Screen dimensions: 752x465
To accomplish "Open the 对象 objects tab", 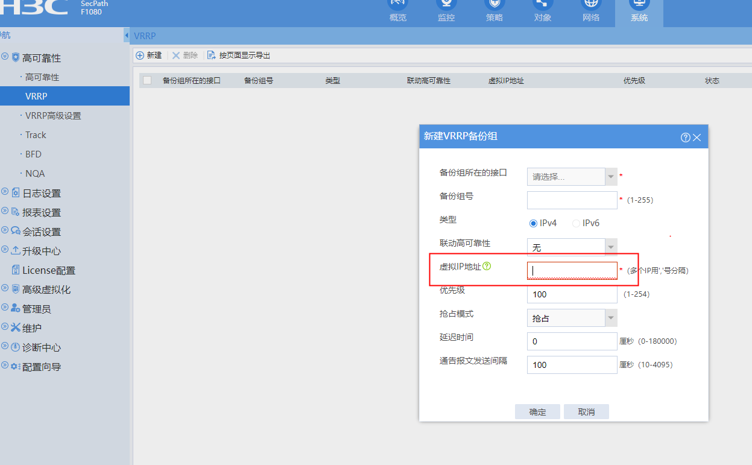I will pos(543,12).
